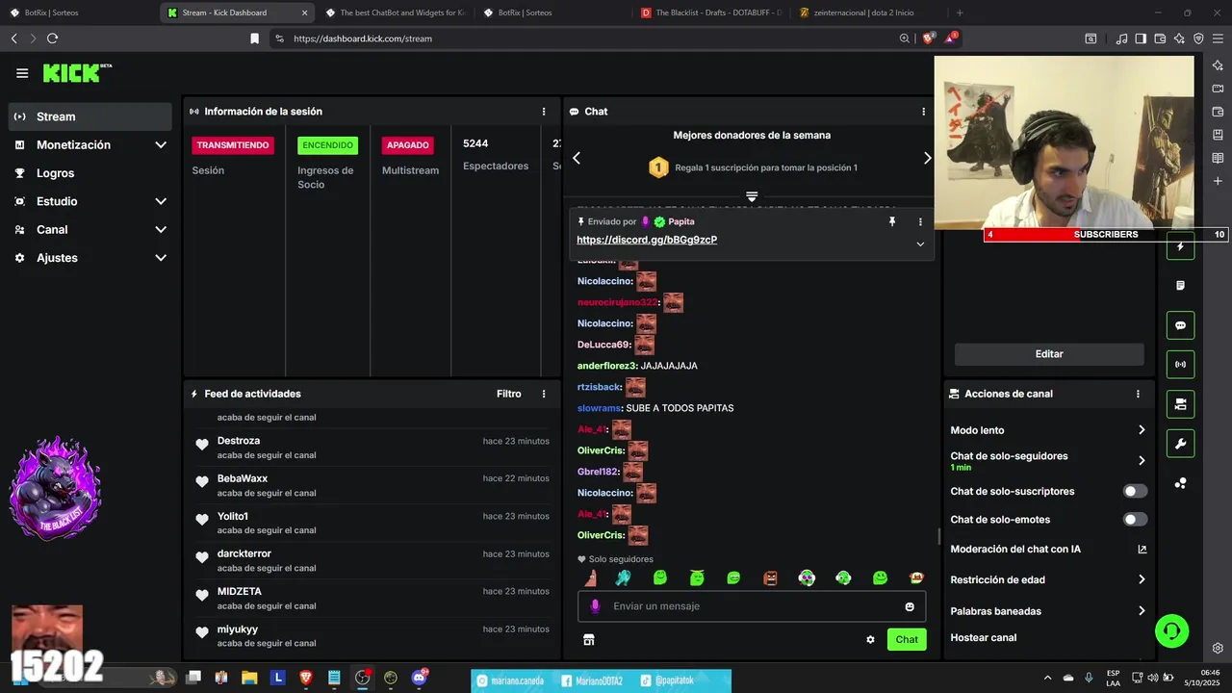Open Moderación del chat con IA
This screenshot has width=1232, height=693.
coord(1048,550)
